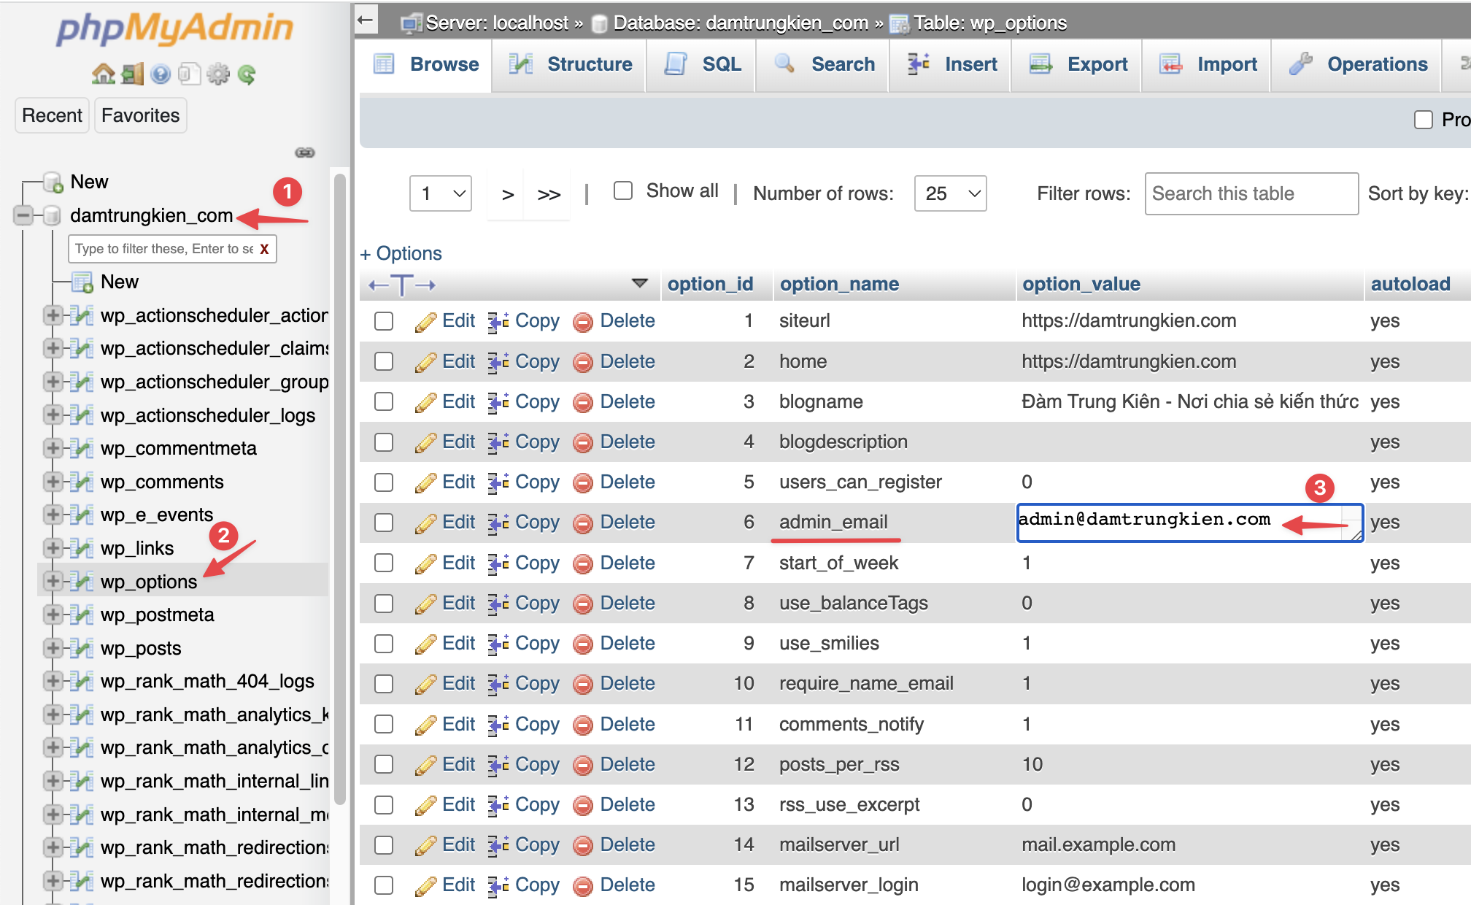
Task: Expand the wp_postmeta table node
Action: pyautogui.click(x=52, y=615)
